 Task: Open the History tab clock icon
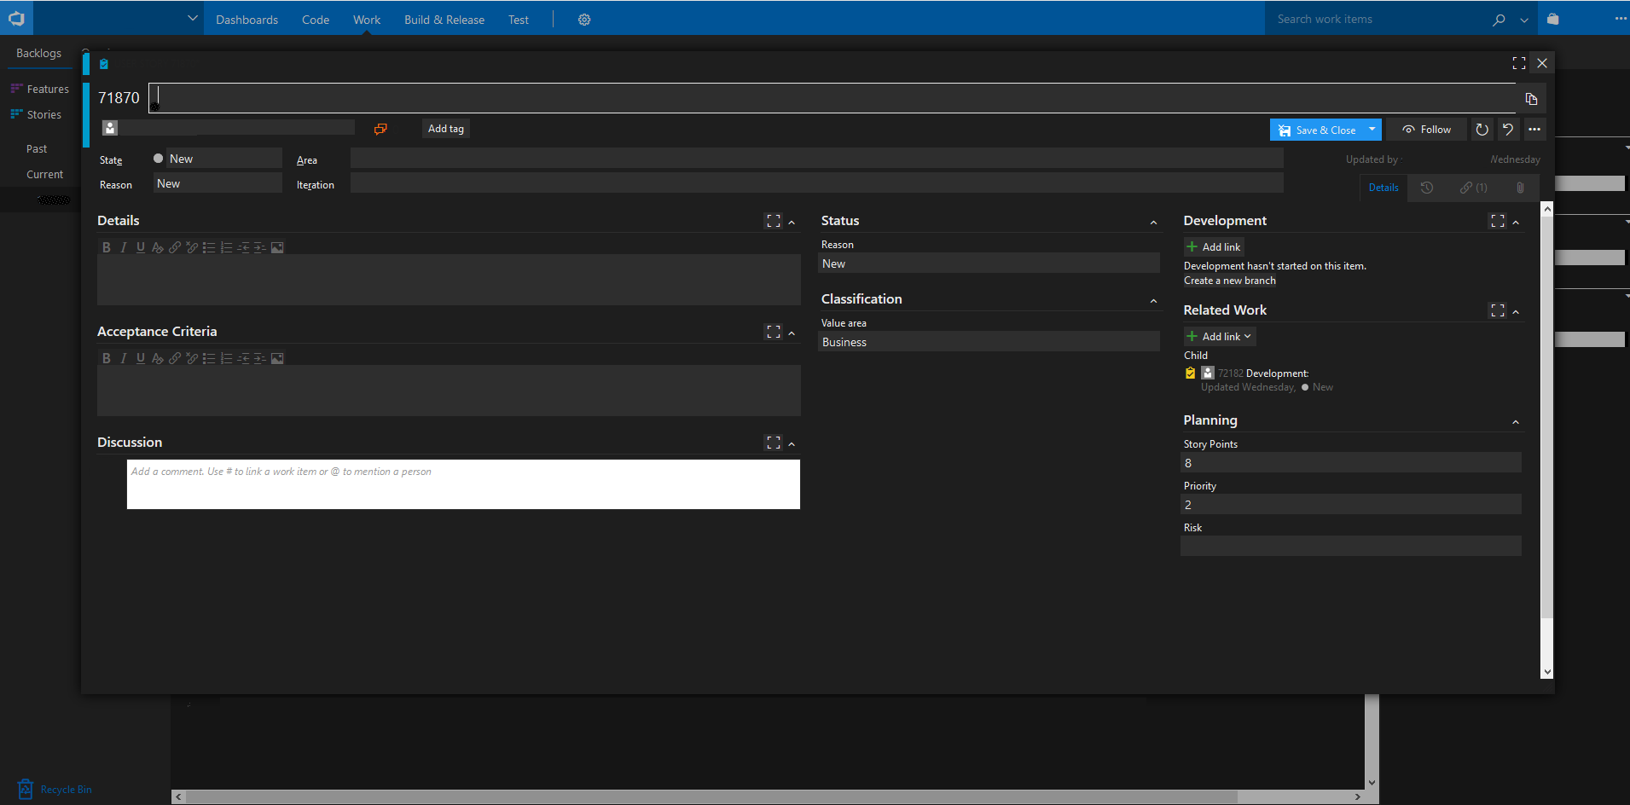pyautogui.click(x=1427, y=188)
